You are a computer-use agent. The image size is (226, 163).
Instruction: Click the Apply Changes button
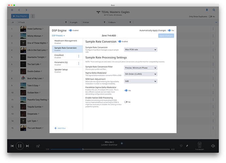(166, 36)
